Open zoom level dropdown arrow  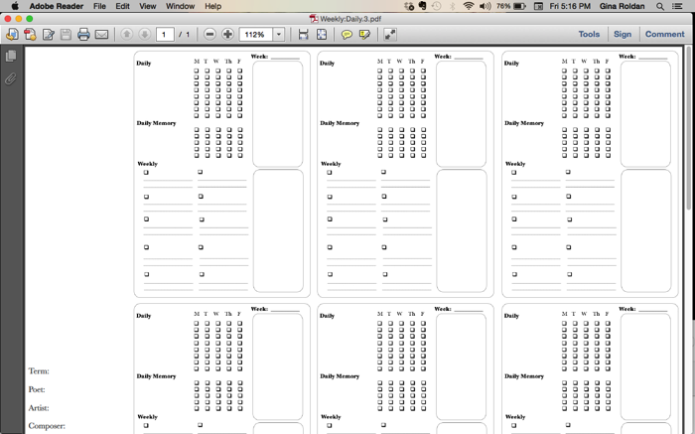[279, 34]
